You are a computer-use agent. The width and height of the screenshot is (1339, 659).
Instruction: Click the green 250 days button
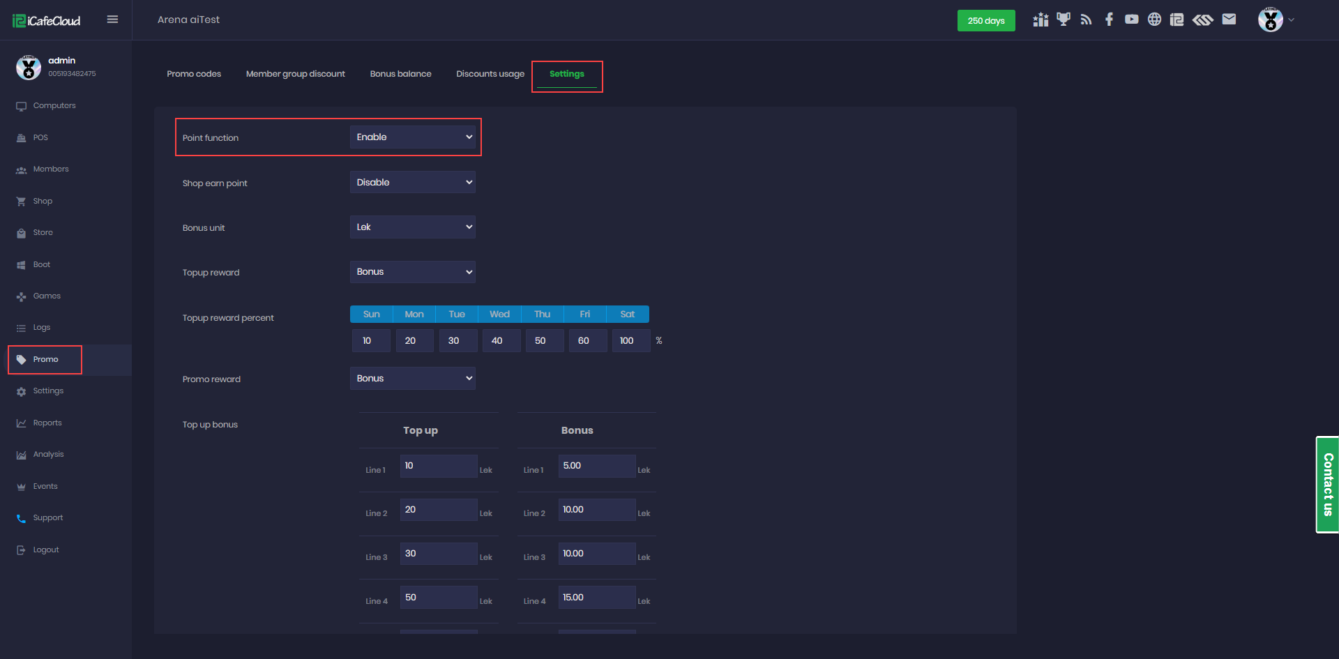click(985, 21)
